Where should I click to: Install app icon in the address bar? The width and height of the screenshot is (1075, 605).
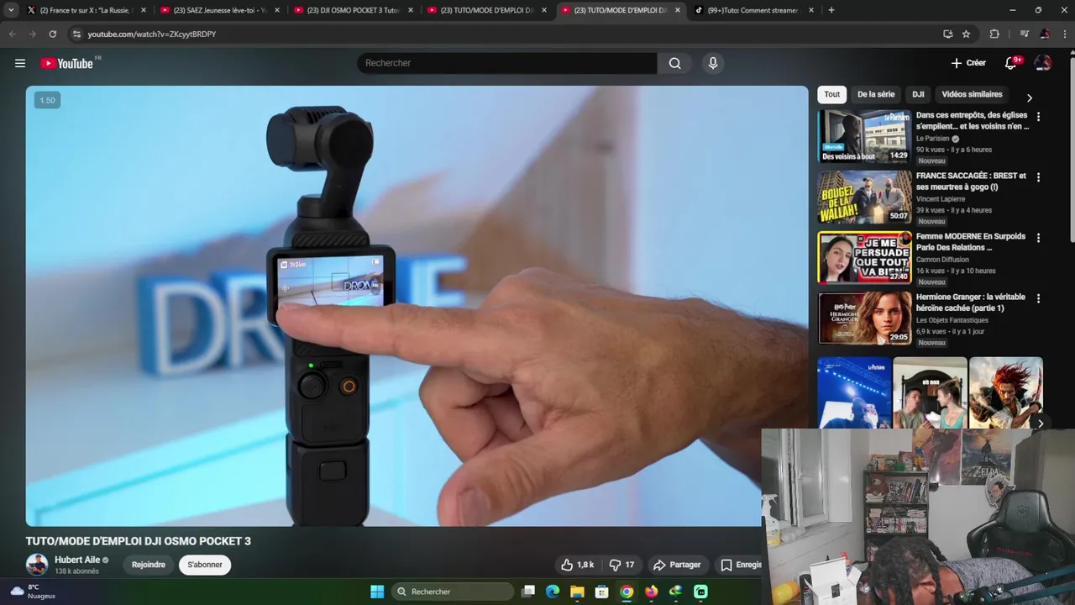(x=947, y=34)
